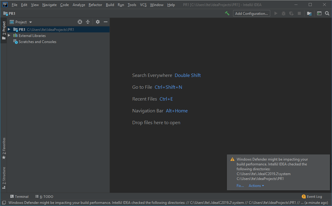Viewport: 332px width, 206px height.
Task: Click the Debug bug icon
Action: point(284,13)
